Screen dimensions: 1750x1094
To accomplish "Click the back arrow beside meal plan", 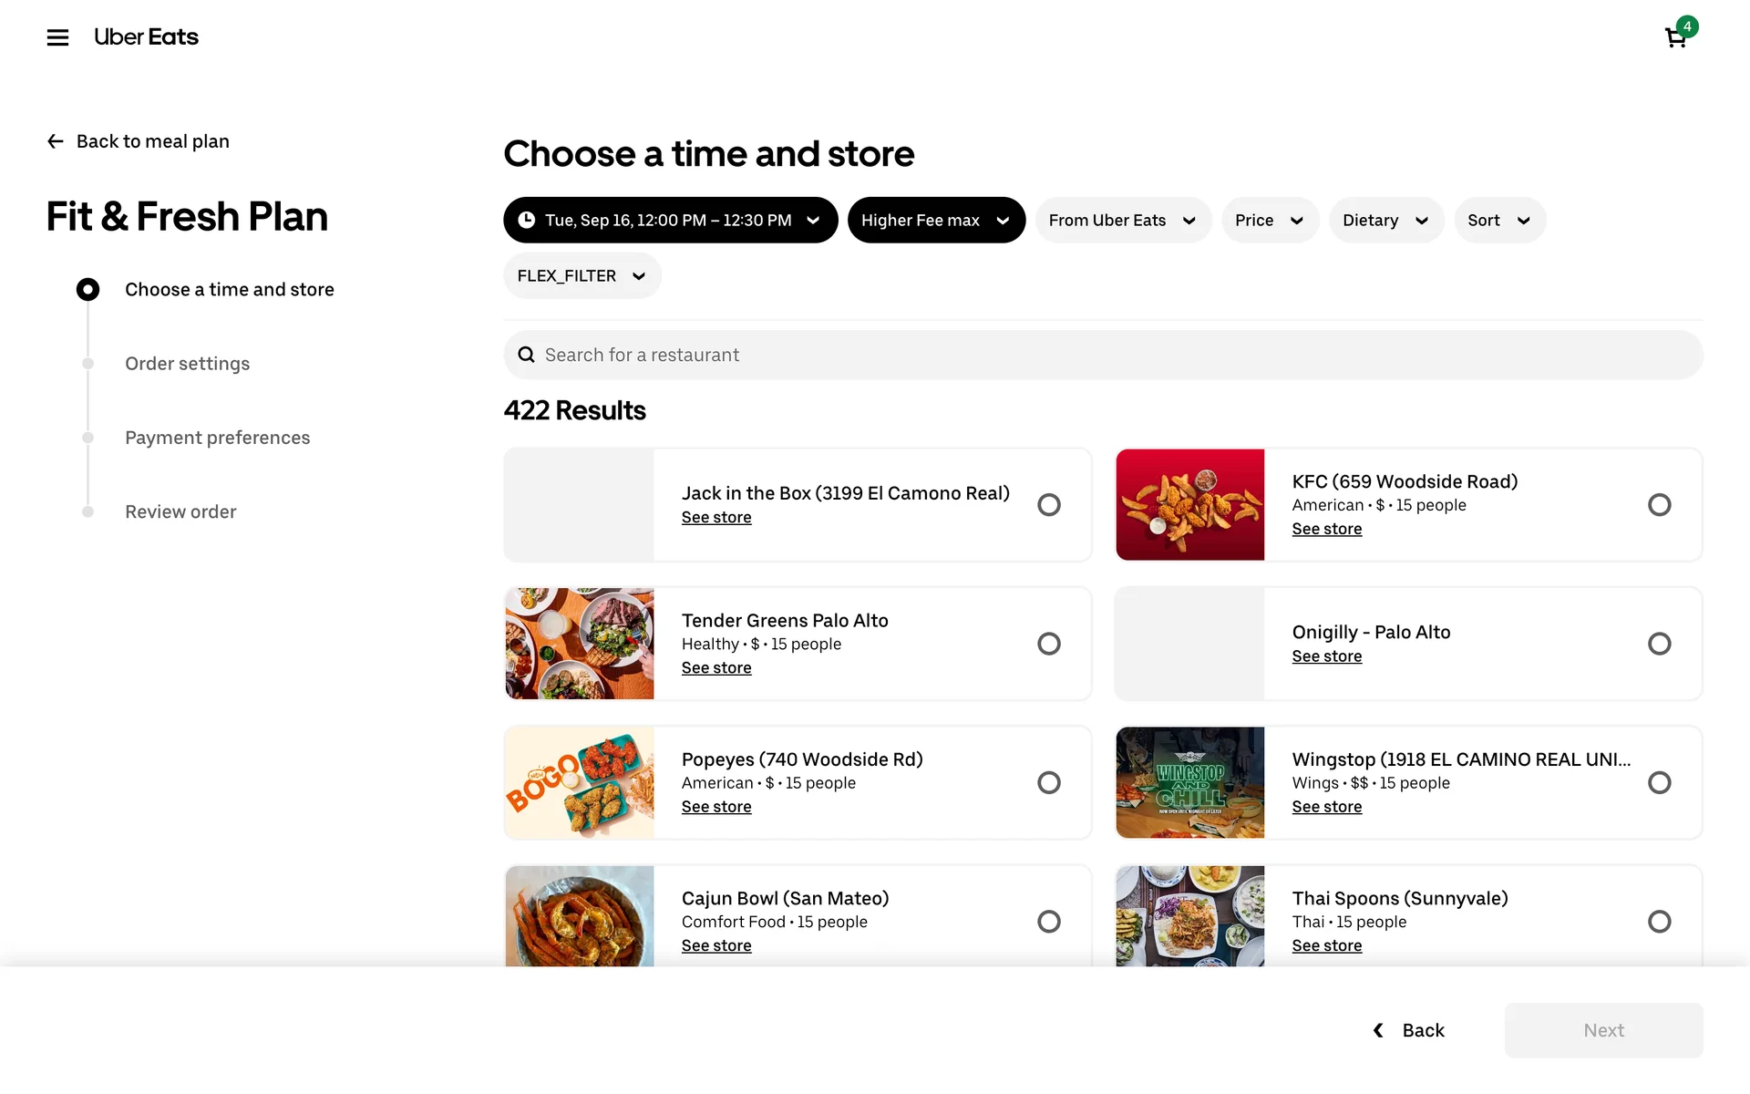I will (x=56, y=141).
